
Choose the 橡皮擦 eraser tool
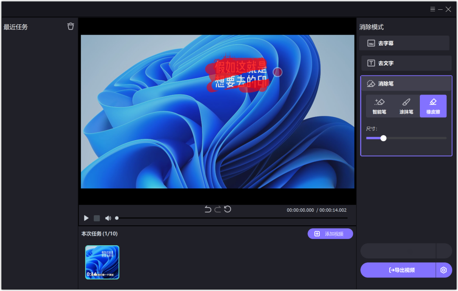[x=433, y=106]
